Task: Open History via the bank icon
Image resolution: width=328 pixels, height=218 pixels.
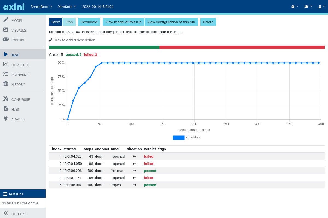Action: pyautogui.click(x=6, y=84)
